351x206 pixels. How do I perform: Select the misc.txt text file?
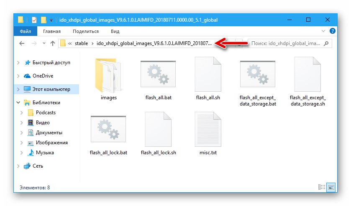click(208, 129)
